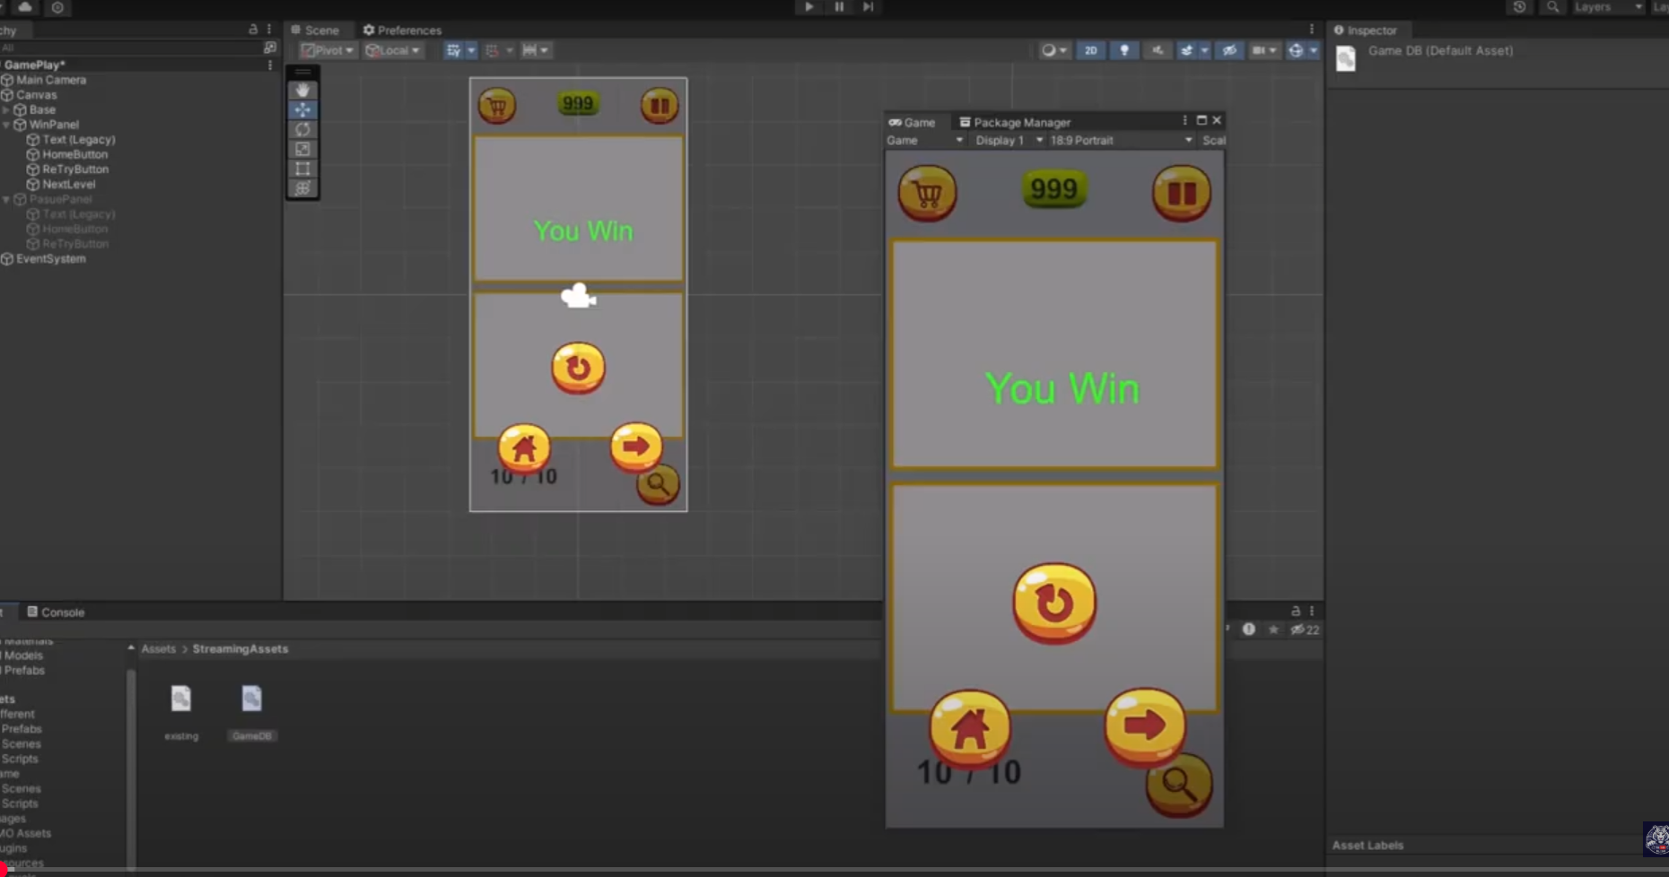
Task: Click the magnifier button in Game view
Action: [1179, 785]
